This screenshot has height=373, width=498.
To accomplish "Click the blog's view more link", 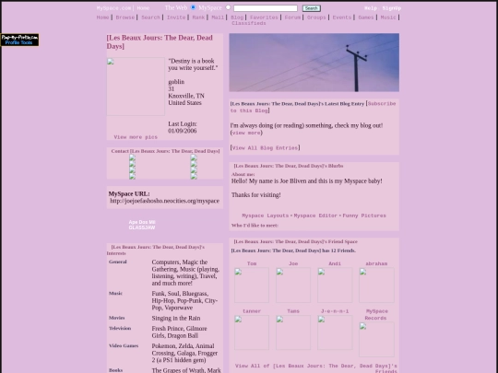I will [246, 133].
